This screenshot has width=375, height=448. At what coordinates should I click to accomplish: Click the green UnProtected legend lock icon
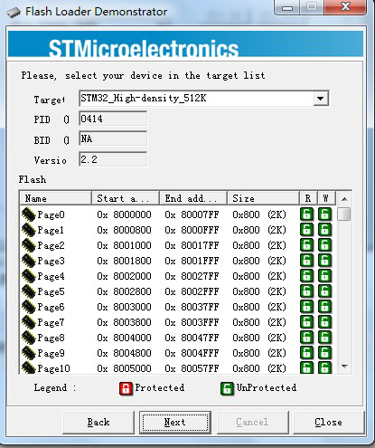pos(227,388)
